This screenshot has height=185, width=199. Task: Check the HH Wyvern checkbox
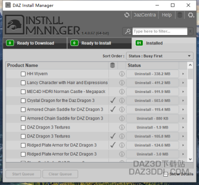(23, 74)
